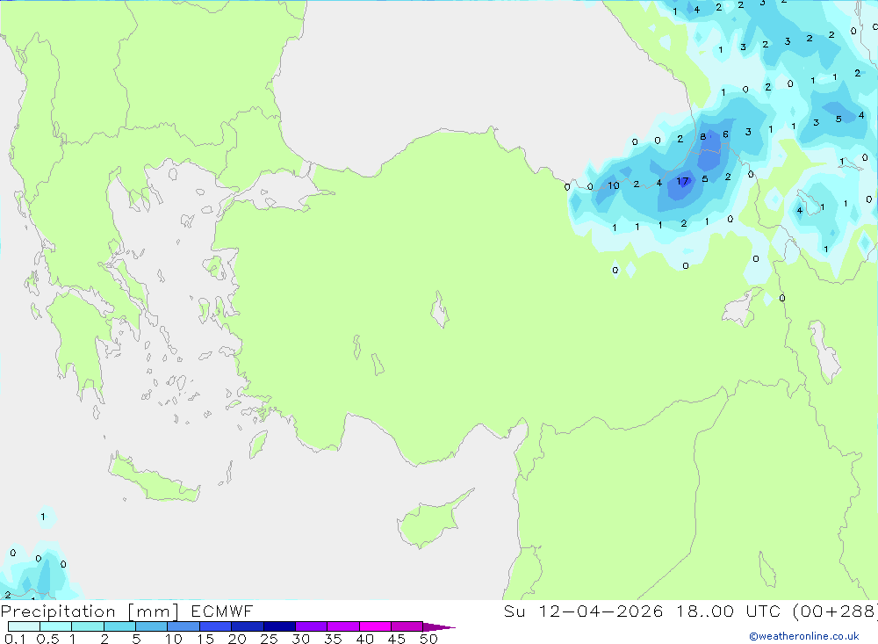
Task: Click the 0.1–0.5 mm legend color box
Action: click(x=24, y=626)
